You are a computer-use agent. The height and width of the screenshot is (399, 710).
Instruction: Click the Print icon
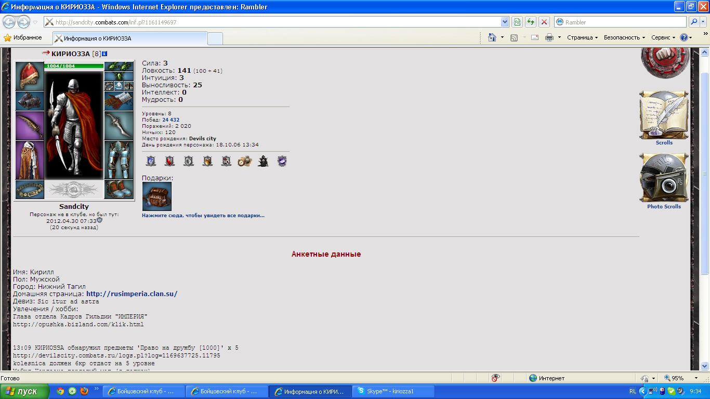[x=549, y=37]
